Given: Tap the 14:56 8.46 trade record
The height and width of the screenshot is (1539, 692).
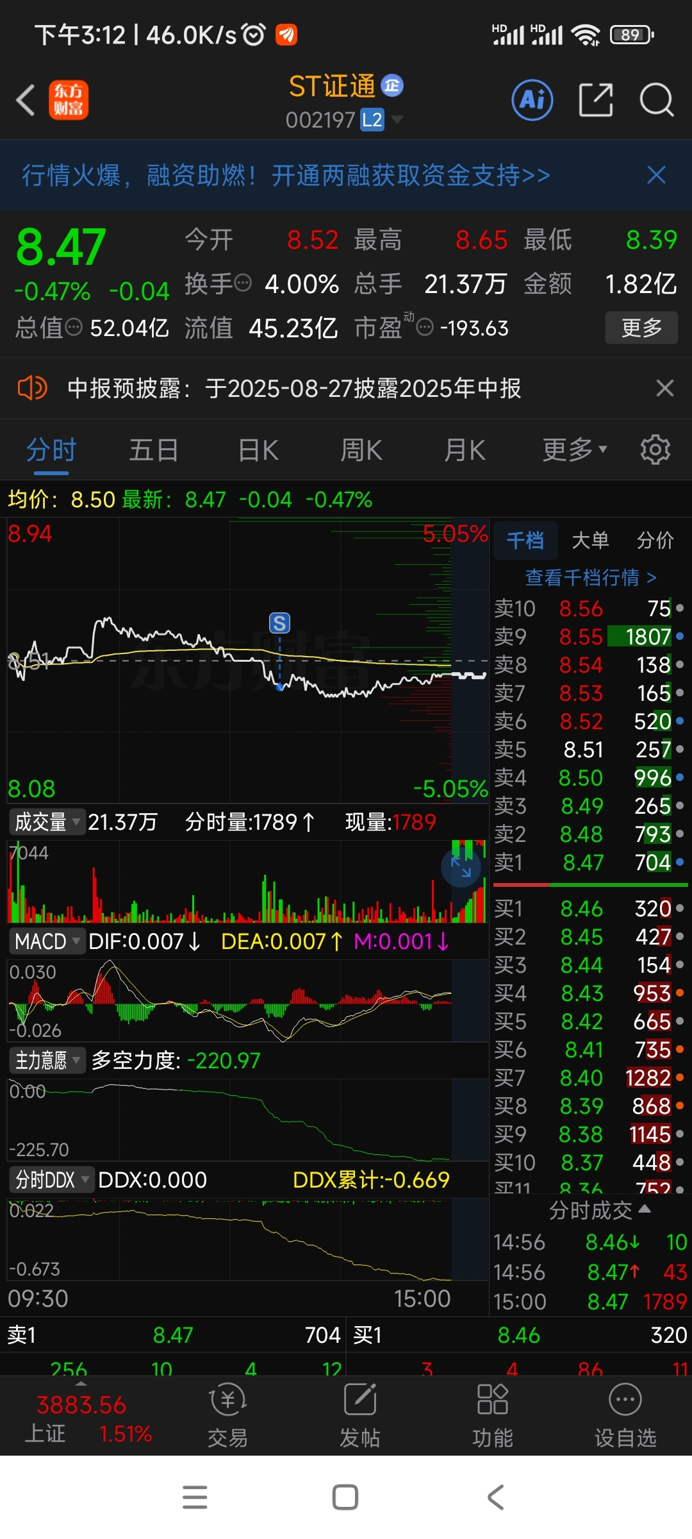Looking at the screenshot, I should click(x=589, y=1242).
